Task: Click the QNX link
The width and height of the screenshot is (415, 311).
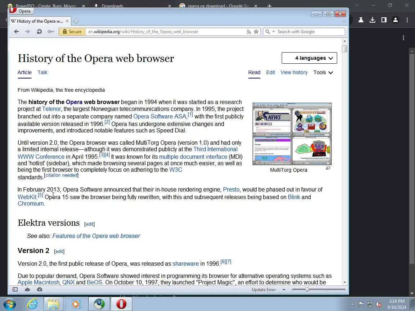Action: point(68,282)
